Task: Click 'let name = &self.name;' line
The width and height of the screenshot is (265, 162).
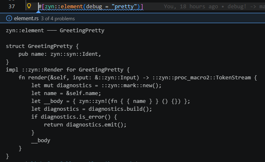Action: click(x=66, y=93)
